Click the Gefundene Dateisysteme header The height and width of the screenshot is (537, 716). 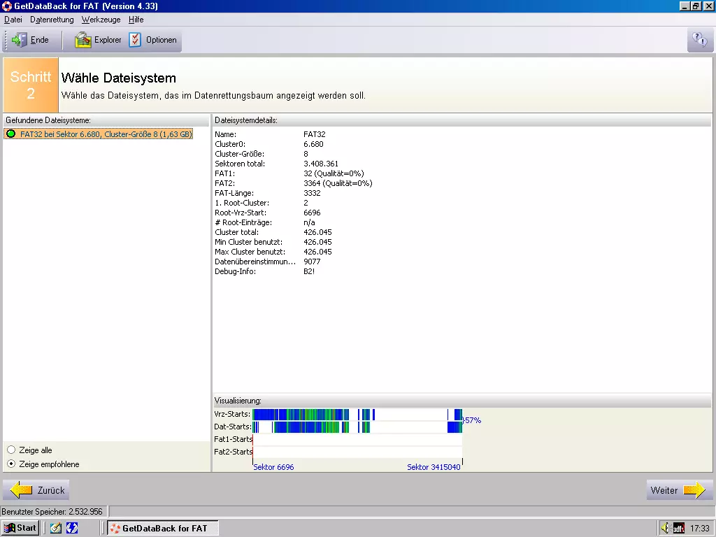(x=48, y=120)
